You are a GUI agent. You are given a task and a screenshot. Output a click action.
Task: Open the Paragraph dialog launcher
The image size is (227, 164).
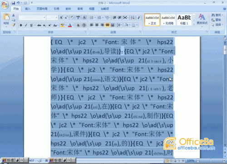click(x=140, y=32)
